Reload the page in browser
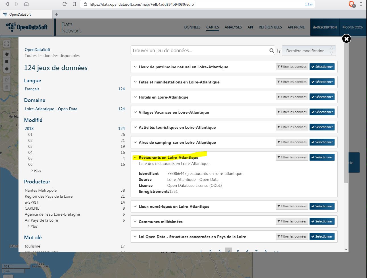Screen dimensions: 367x278 pyautogui.click(x=65, y=4)
